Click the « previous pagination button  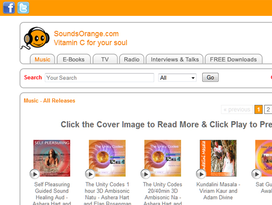pyautogui.click(x=237, y=109)
